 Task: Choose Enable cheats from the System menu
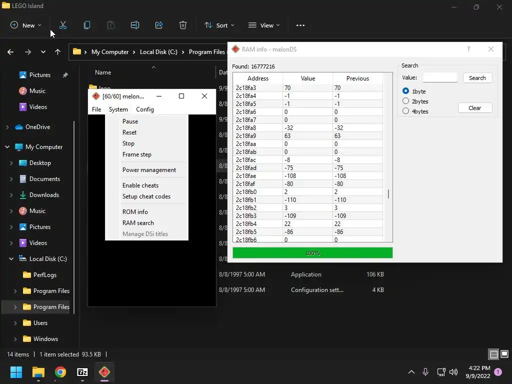click(x=140, y=185)
